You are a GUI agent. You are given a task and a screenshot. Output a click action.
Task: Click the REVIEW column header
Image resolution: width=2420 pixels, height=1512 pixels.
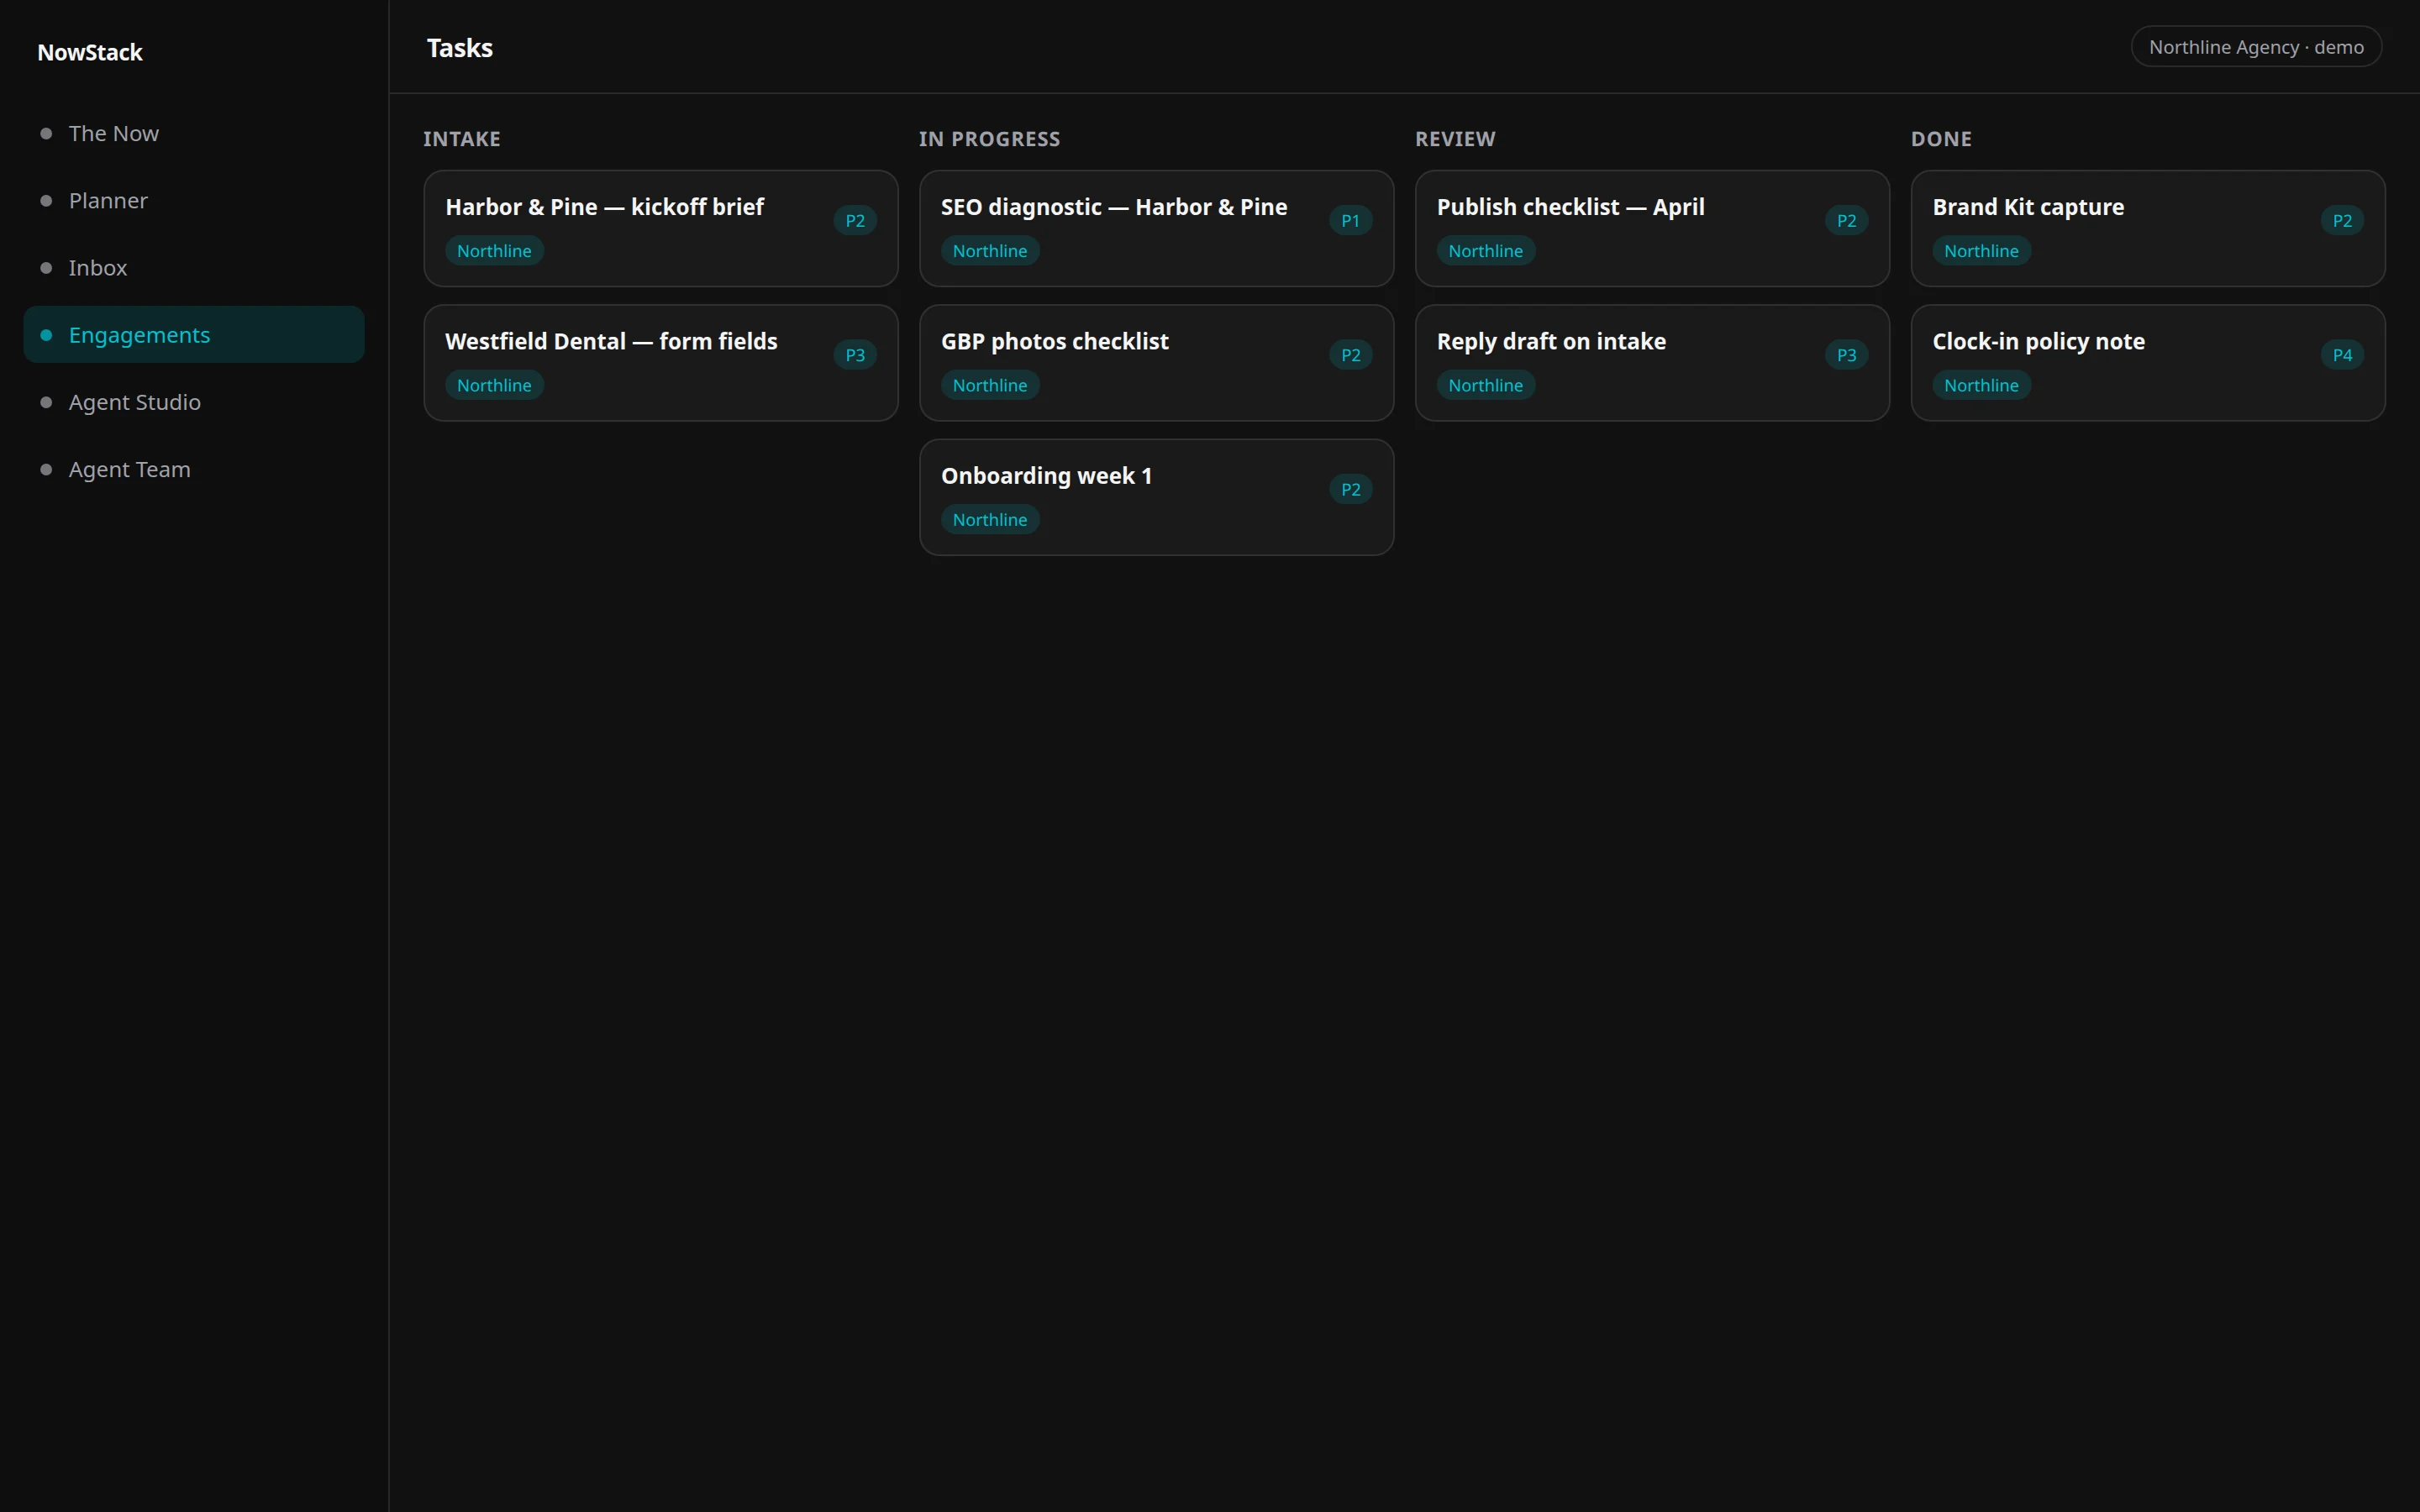(1455, 139)
